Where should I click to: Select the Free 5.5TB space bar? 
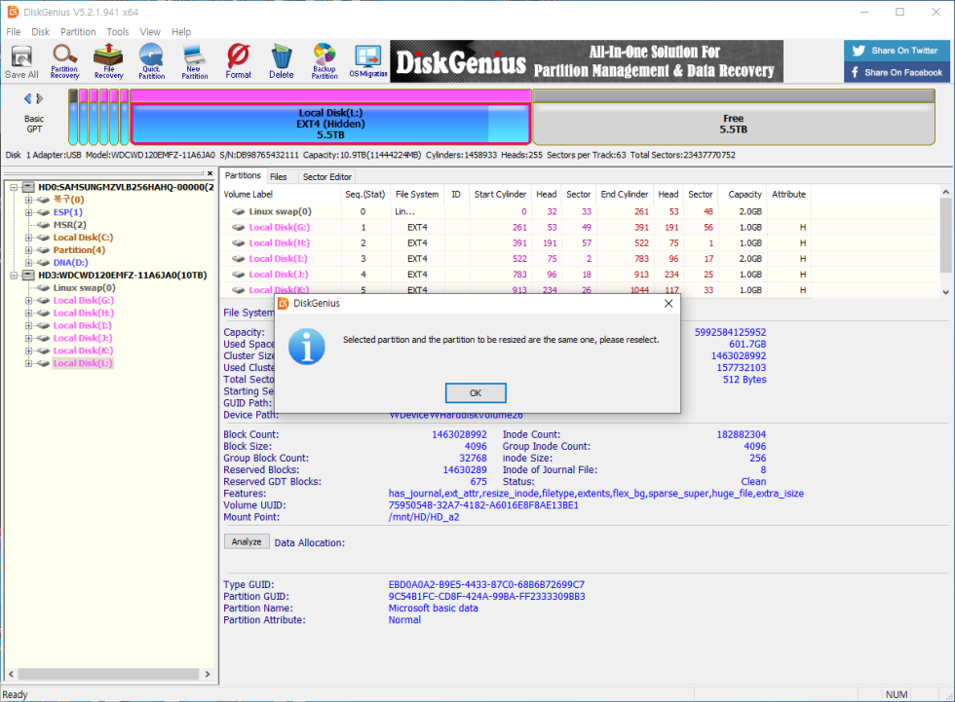[x=733, y=124]
